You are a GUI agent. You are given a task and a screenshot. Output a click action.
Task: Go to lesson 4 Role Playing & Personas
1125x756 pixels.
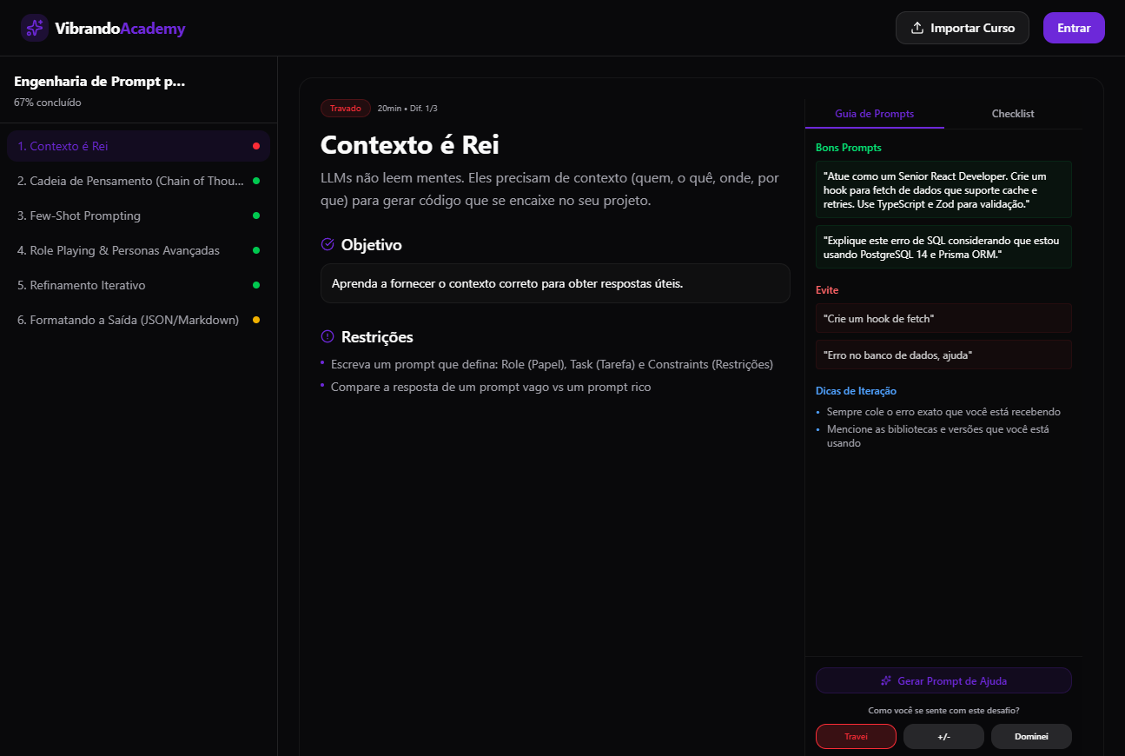pyautogui.click(x=118, y=250)
